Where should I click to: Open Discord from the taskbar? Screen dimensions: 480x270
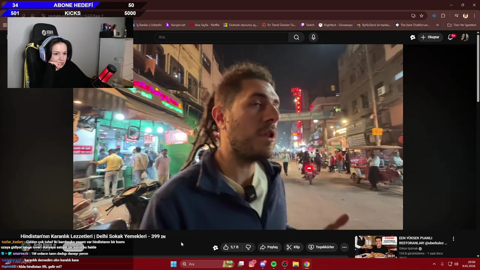263,264
